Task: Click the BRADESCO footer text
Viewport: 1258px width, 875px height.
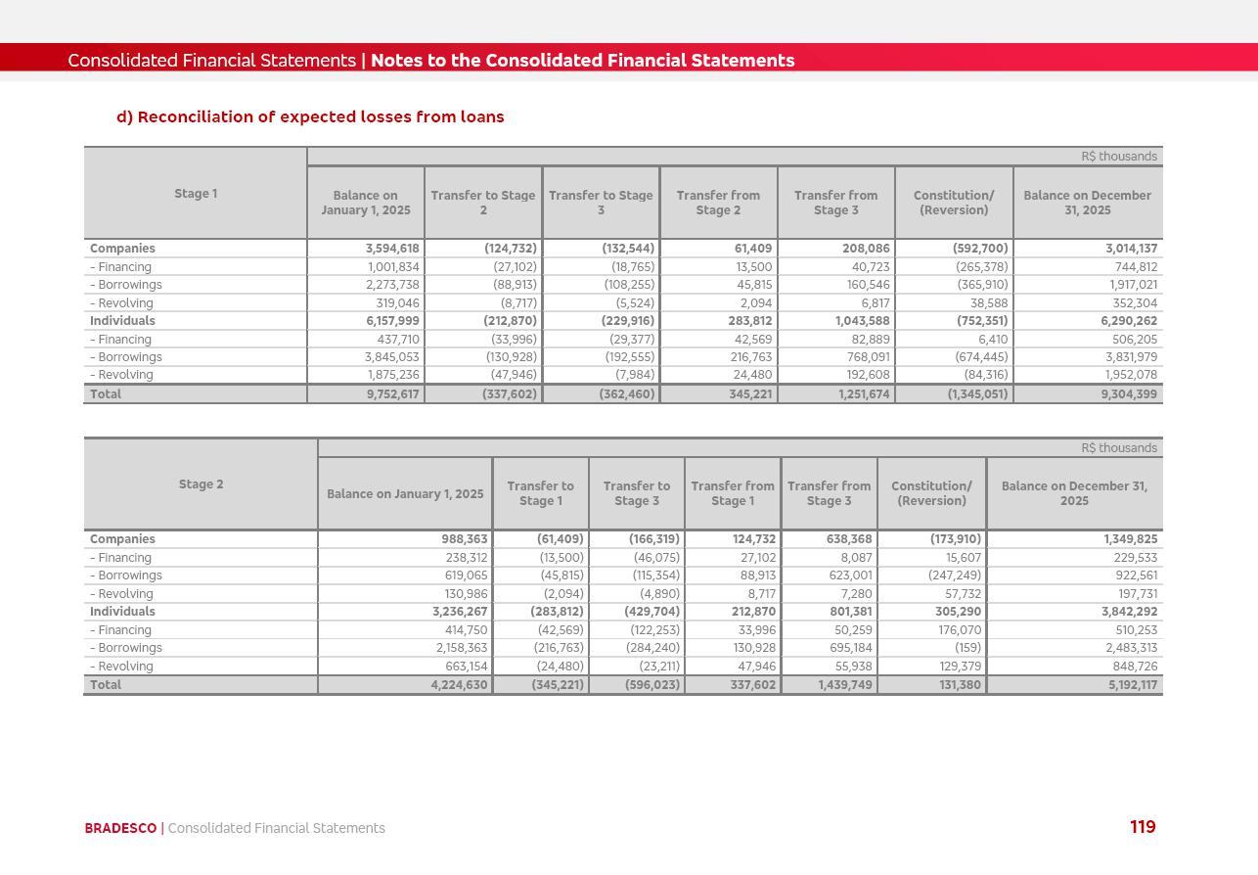Action: click(120, 829)
